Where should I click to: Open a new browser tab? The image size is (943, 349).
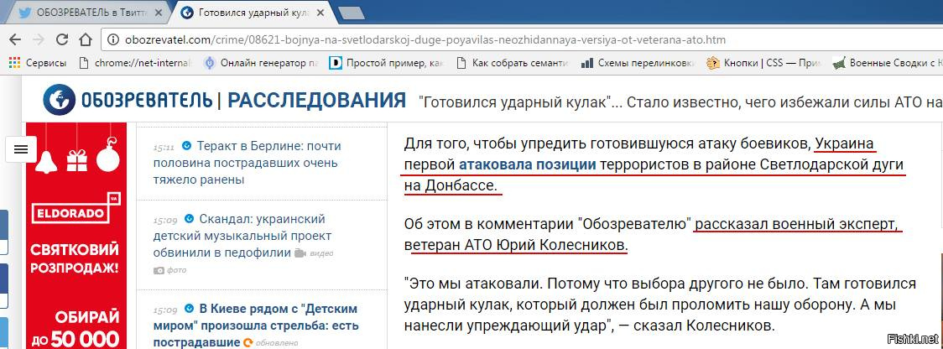click(x=351, y=13)
